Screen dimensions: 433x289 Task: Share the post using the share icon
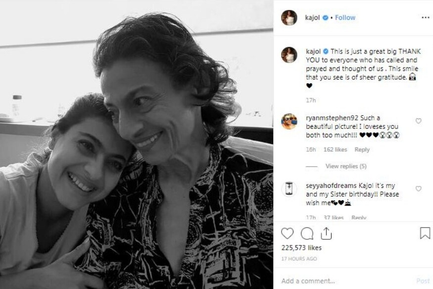click(326, 233)
